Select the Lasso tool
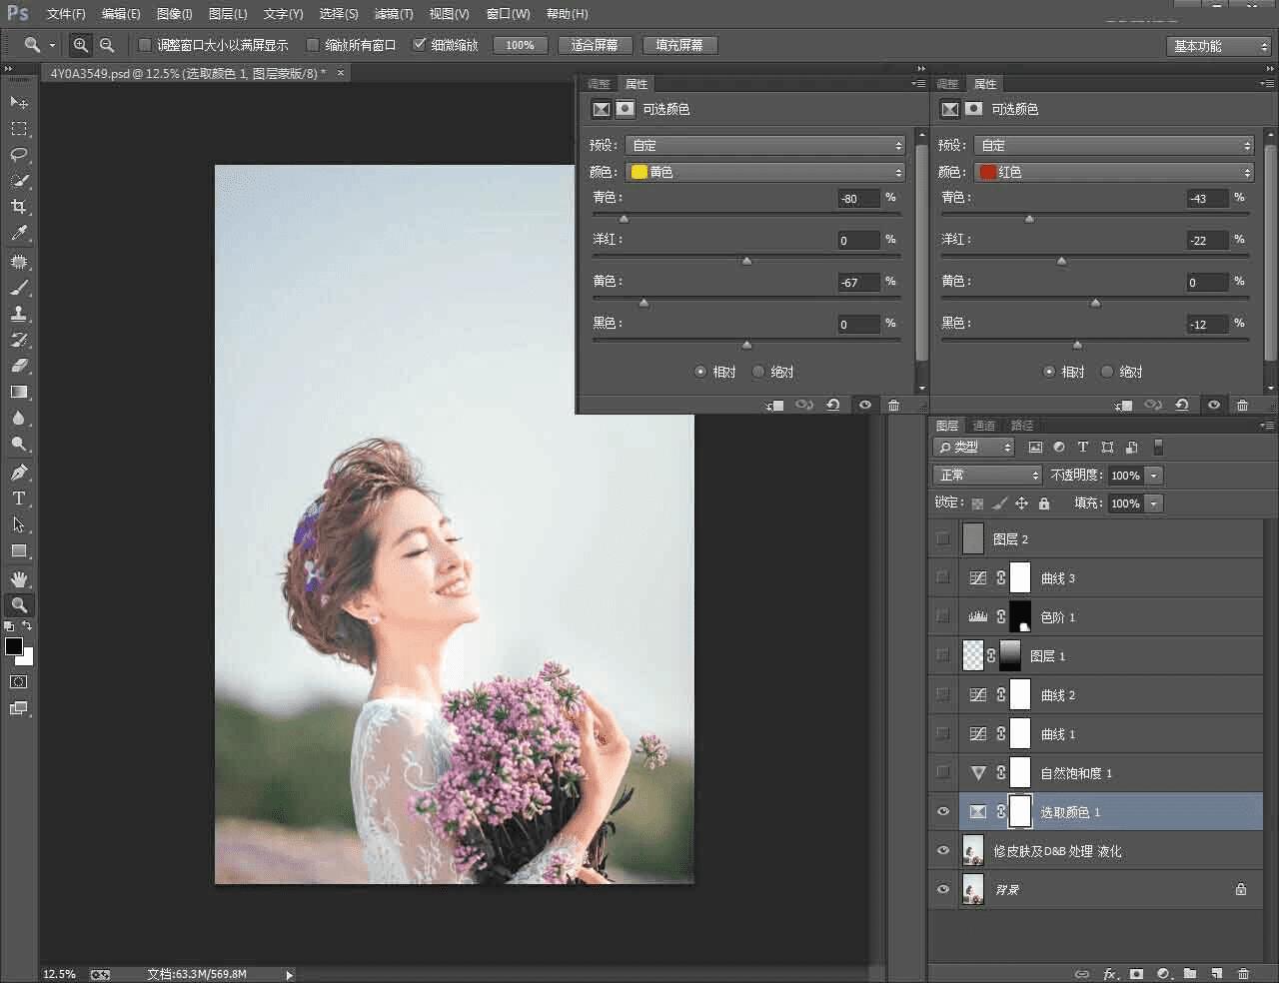This screenshot has height=983, width=1279. (x=19, y=155)
